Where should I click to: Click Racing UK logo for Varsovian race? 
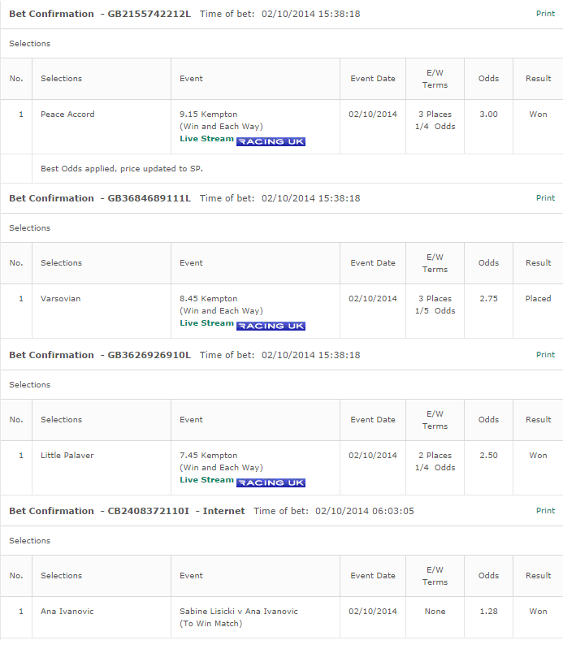271,327
